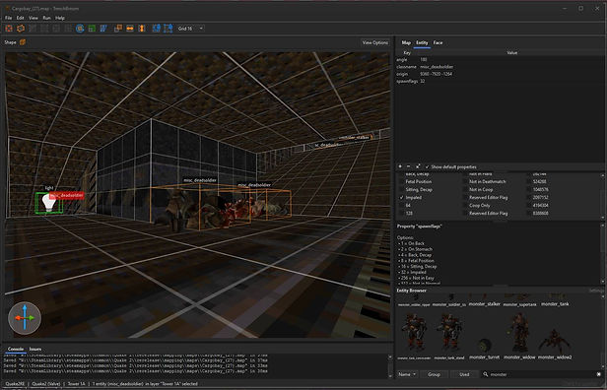
Task: Select the greyed-out Edge tool
Action: click(x=56, y=29)
